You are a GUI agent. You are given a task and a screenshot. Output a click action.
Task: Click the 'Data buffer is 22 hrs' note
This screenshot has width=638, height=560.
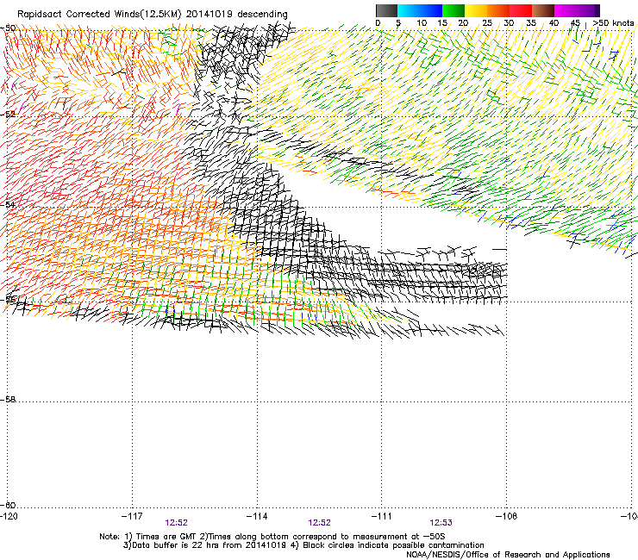click(205, 545)
